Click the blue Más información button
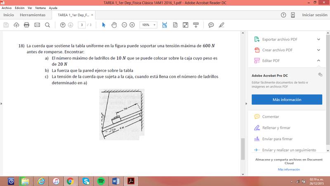Image resolution: width=330 pixels, height=186 pixels. click(287, 100)
